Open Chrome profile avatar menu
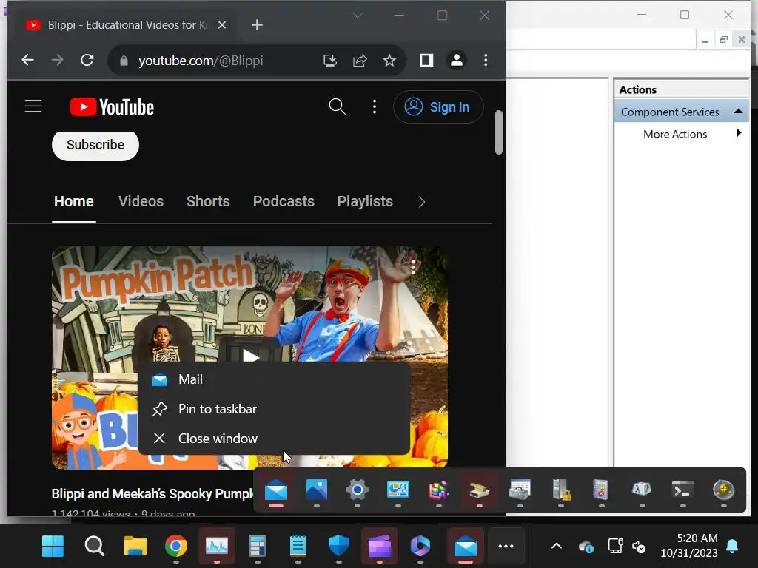 coord(456,61)
